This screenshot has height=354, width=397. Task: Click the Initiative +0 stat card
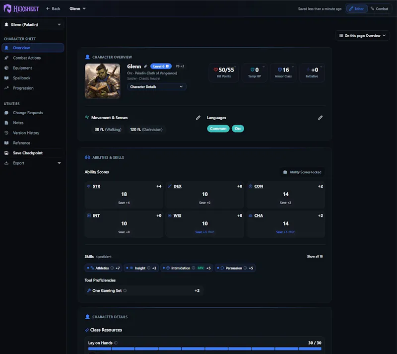[x=312, y=72]
